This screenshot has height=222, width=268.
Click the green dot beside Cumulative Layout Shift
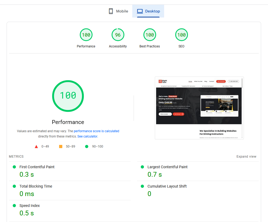point(142,186)
